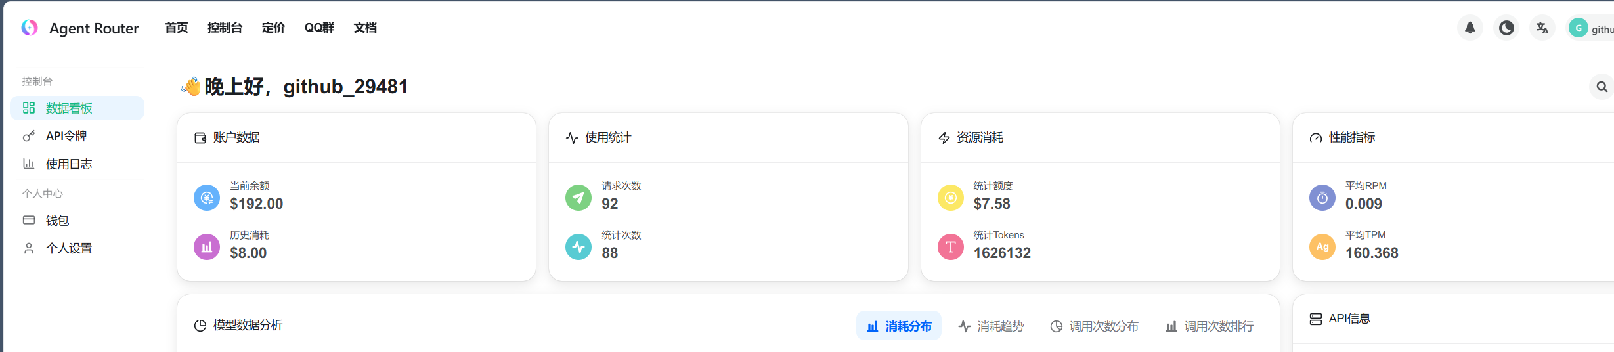The image size is (1614, 352).
Task: Click the notification bell icon
Action: point(1470,28)
